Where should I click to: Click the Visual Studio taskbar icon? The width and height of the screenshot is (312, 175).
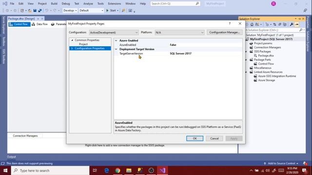click(162, 171)
